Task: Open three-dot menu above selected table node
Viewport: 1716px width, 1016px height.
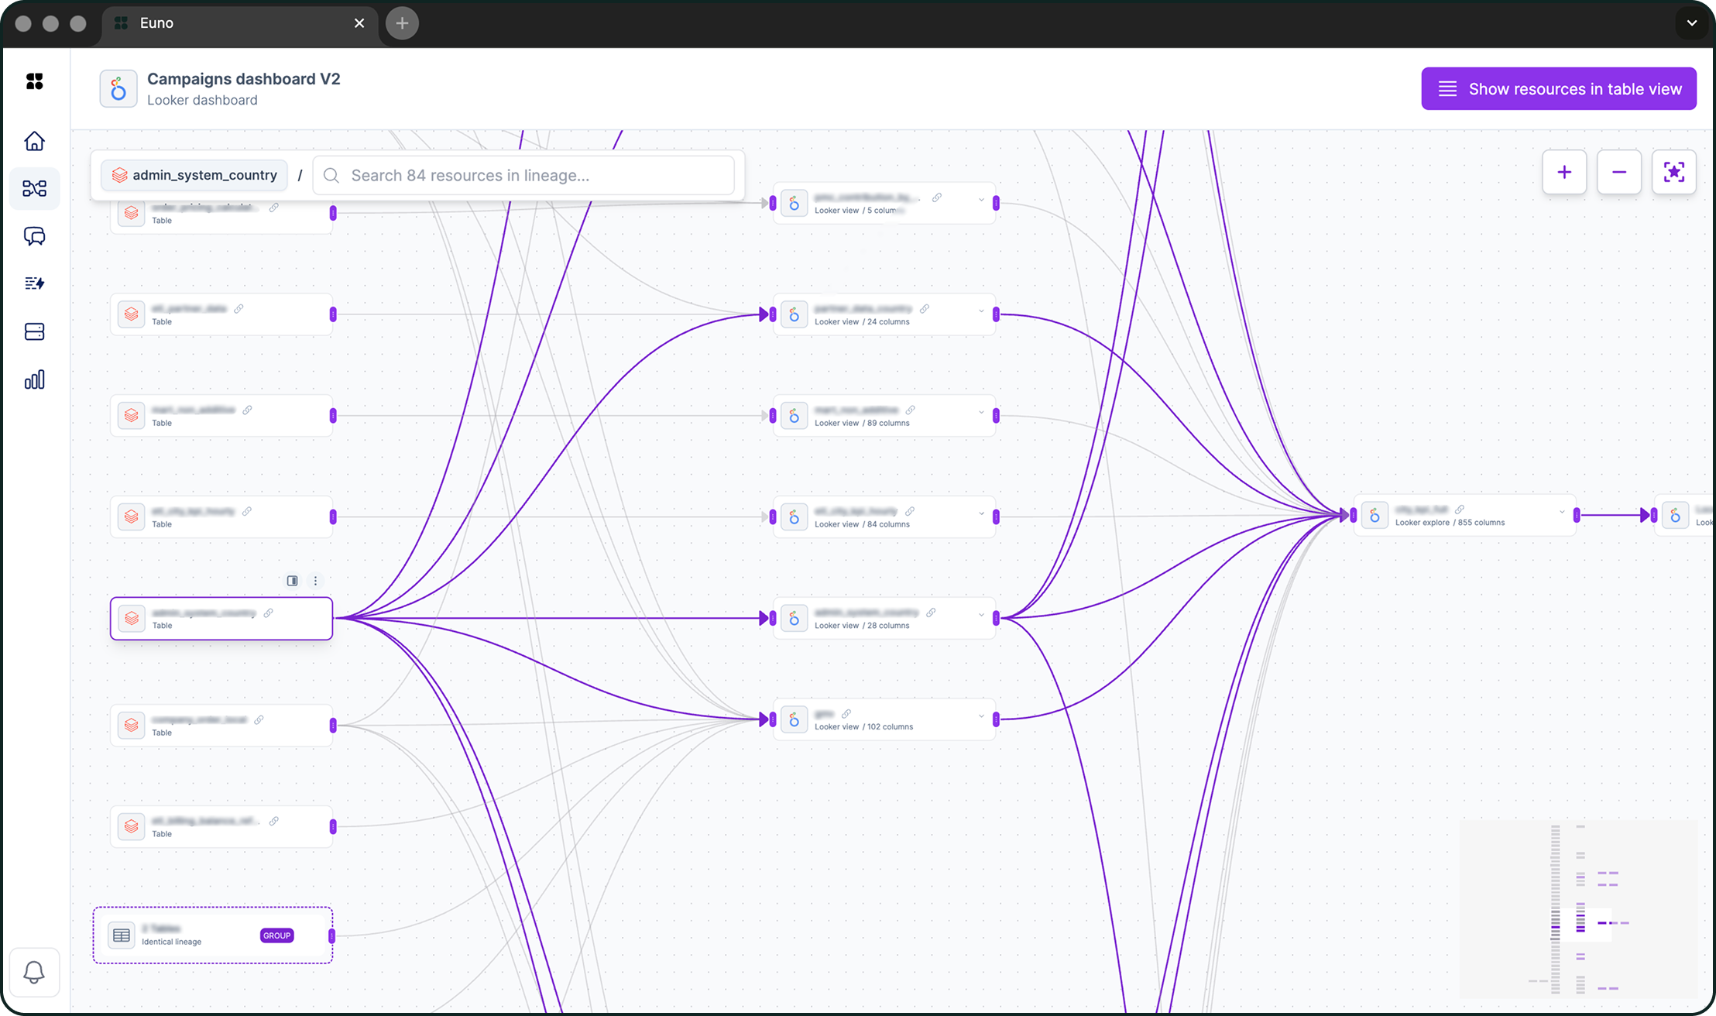Action: pyautogui.click(x=315, y=581)
